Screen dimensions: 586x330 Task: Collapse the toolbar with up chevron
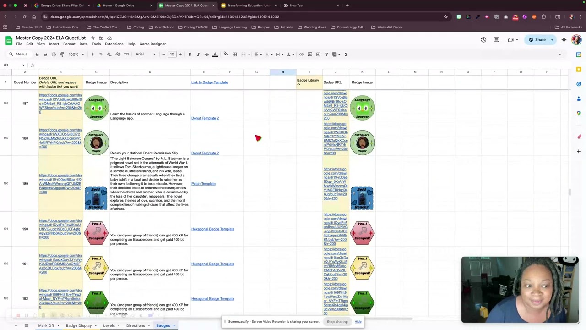click(559, 54)
